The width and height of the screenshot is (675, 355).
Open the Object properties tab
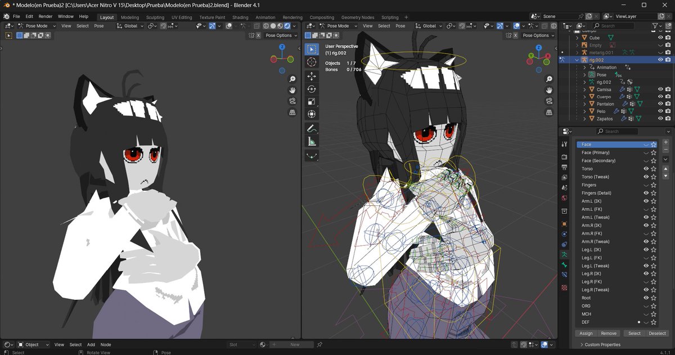pyautogui.click(x=564, y=223)
